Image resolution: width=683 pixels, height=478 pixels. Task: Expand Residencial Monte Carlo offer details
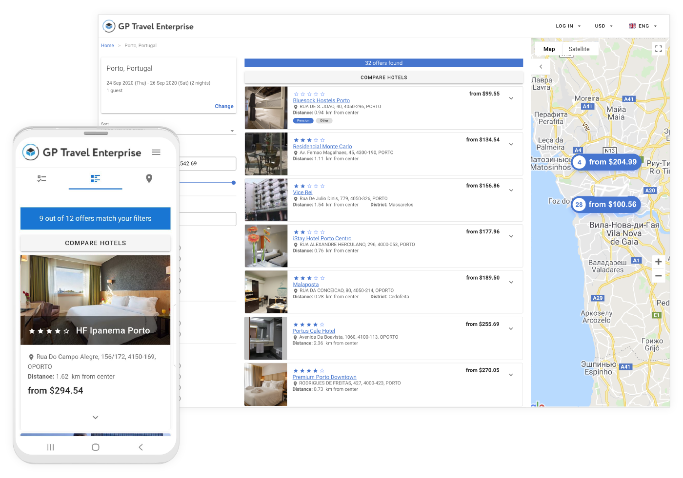[511, 144]
